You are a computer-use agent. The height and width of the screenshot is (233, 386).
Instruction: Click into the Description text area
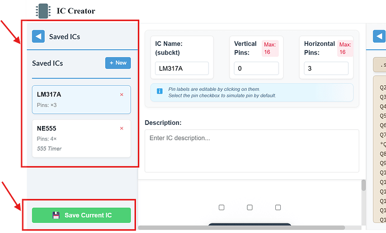pyautogui.click(x=252, y=150)
